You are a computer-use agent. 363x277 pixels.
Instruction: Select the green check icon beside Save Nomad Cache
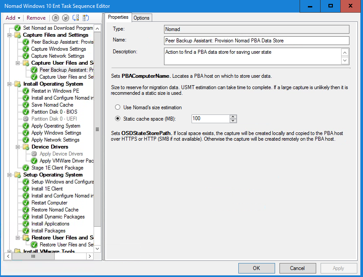pyautogui.click(x=26, y=105)
